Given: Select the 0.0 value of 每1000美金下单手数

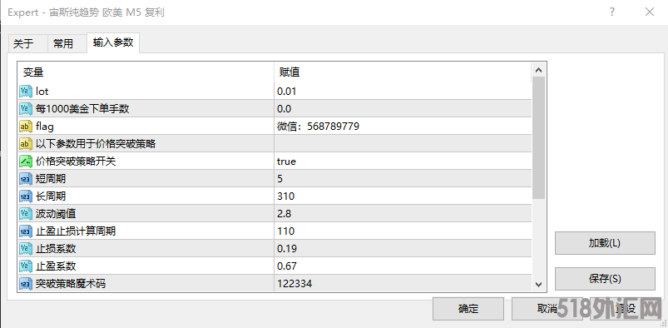Looking at the screenshot, I should tap(285, 109).
